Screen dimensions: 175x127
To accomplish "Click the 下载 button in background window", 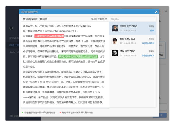I will pos(161,55).
